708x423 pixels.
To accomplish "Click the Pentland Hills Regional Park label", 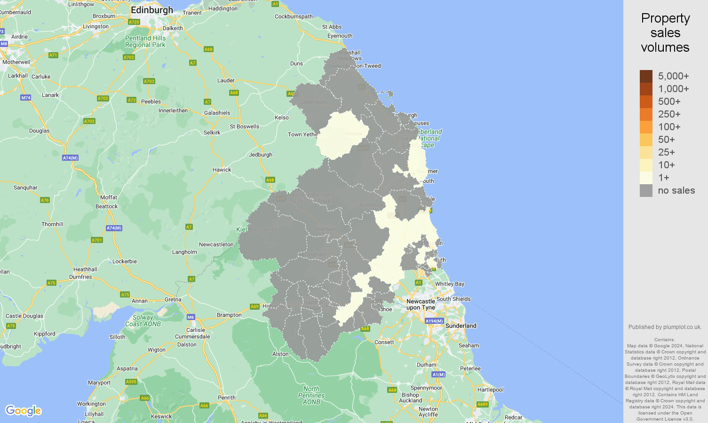I will 145,41.
